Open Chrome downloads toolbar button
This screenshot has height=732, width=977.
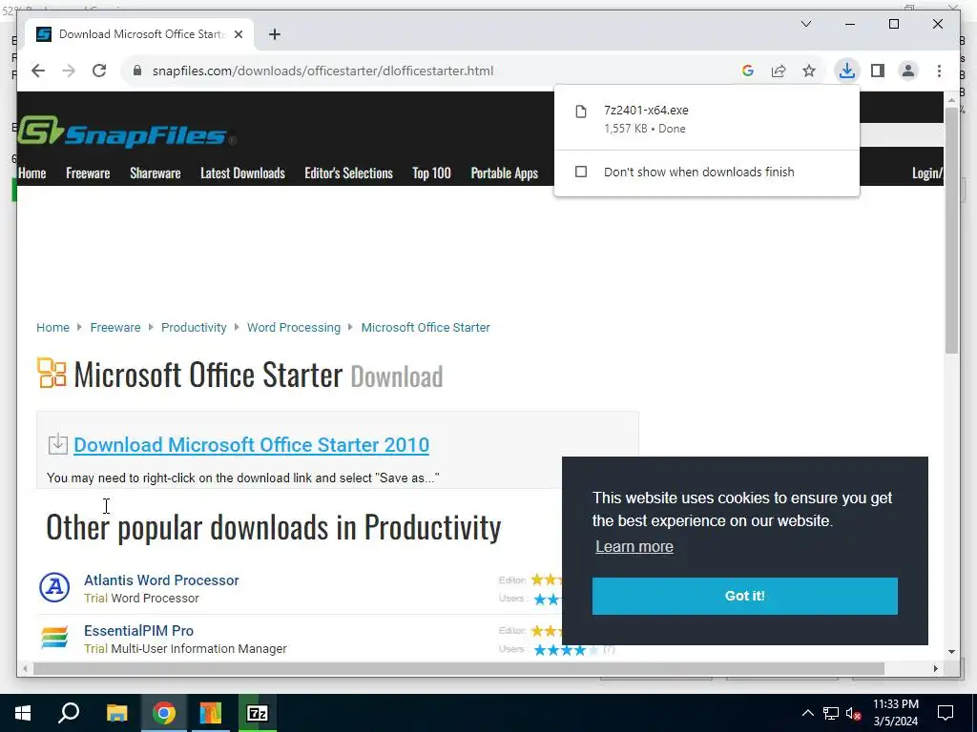847,71
